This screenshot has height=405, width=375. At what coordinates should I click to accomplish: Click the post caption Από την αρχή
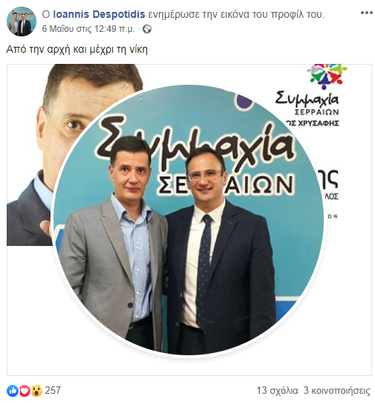[77, 49]
